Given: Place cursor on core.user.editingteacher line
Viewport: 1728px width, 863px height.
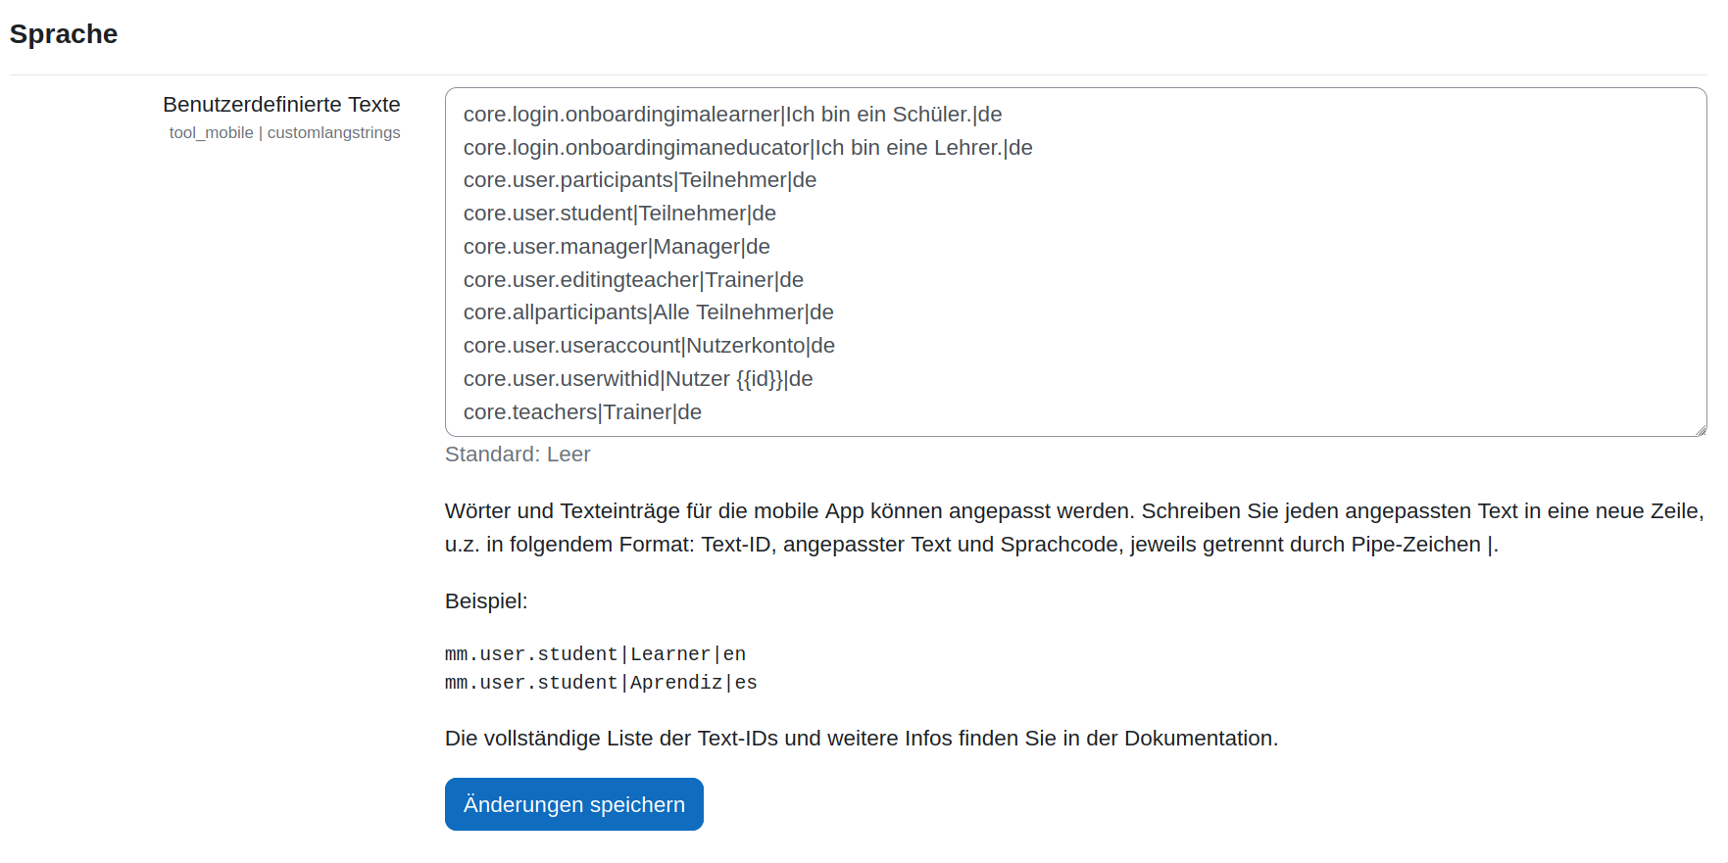Looking at the screenshot, I should point(633,280).
